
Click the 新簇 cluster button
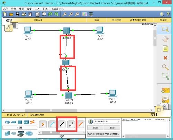pos(97,20)
